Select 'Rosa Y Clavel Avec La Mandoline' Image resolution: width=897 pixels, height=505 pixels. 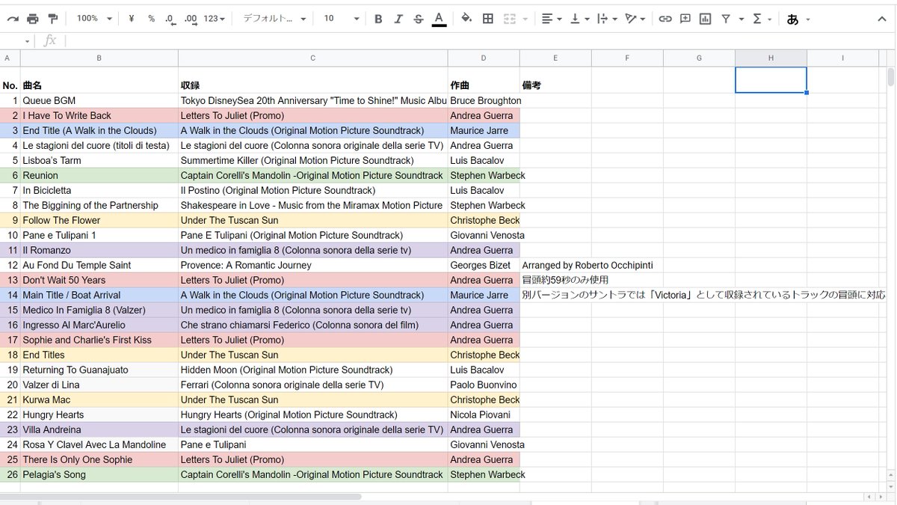tap(99, 444)
